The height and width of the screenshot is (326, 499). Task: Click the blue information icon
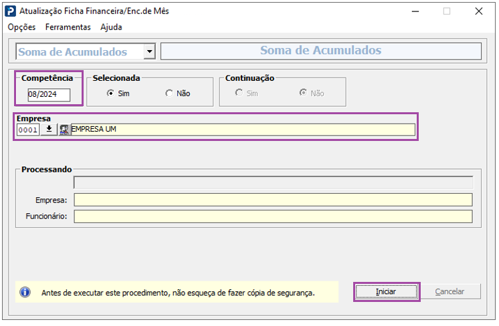click(x=25, y=292)
